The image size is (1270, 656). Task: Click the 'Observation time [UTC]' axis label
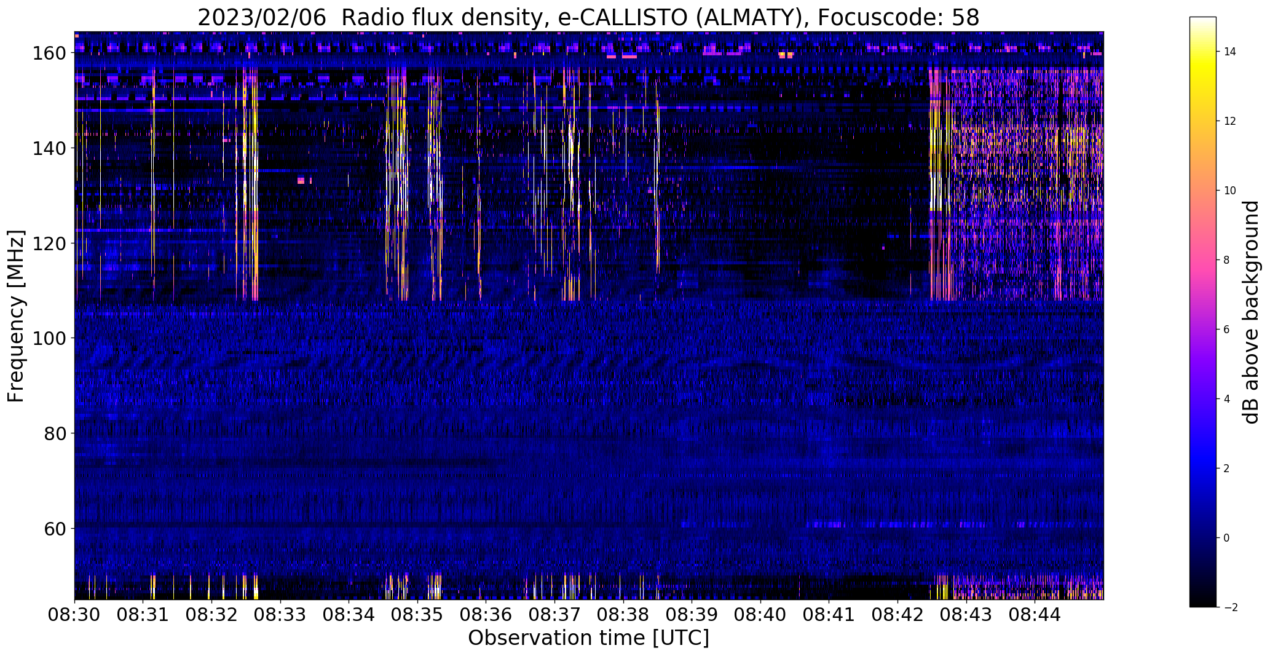pos(588,638)
